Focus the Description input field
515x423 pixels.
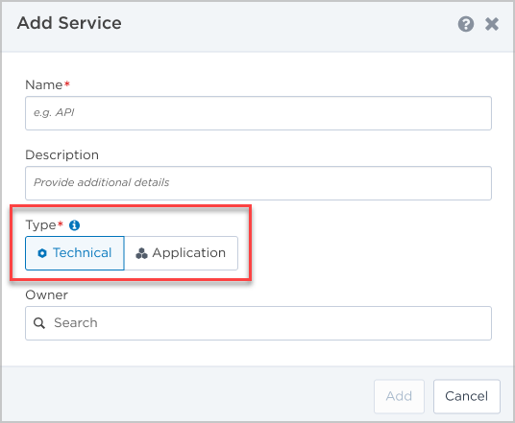pos(258,183)
